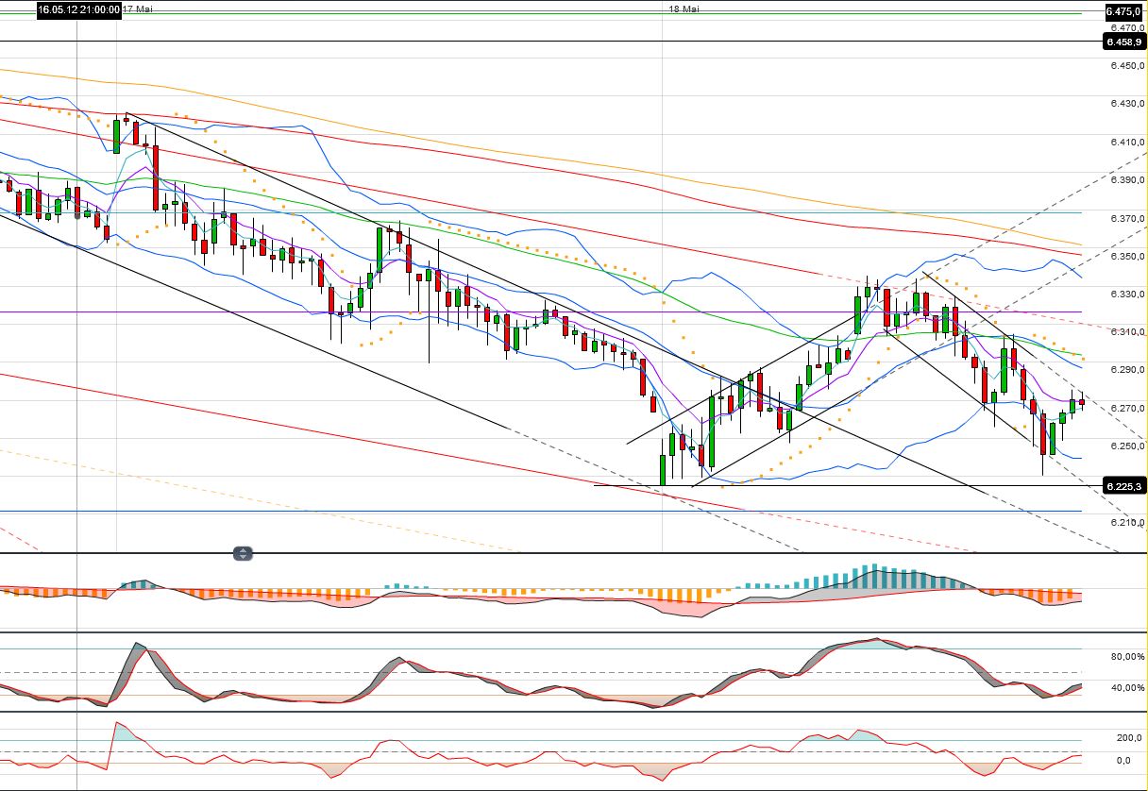Select the 6.225,3 support price label
Image resolution: width=1148 pixels, height=791 pixels.
[1123, 486]
